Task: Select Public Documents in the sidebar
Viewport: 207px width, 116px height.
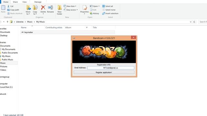Action: tap(10, 53)
